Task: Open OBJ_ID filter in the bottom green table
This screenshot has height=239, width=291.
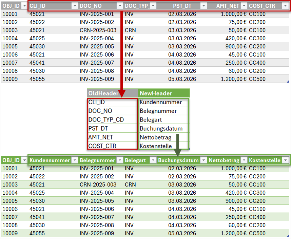Action: click(24, 160)
